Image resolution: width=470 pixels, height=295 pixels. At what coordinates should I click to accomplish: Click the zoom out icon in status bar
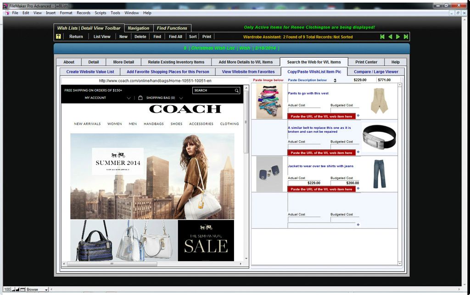(x=13, y=290)
